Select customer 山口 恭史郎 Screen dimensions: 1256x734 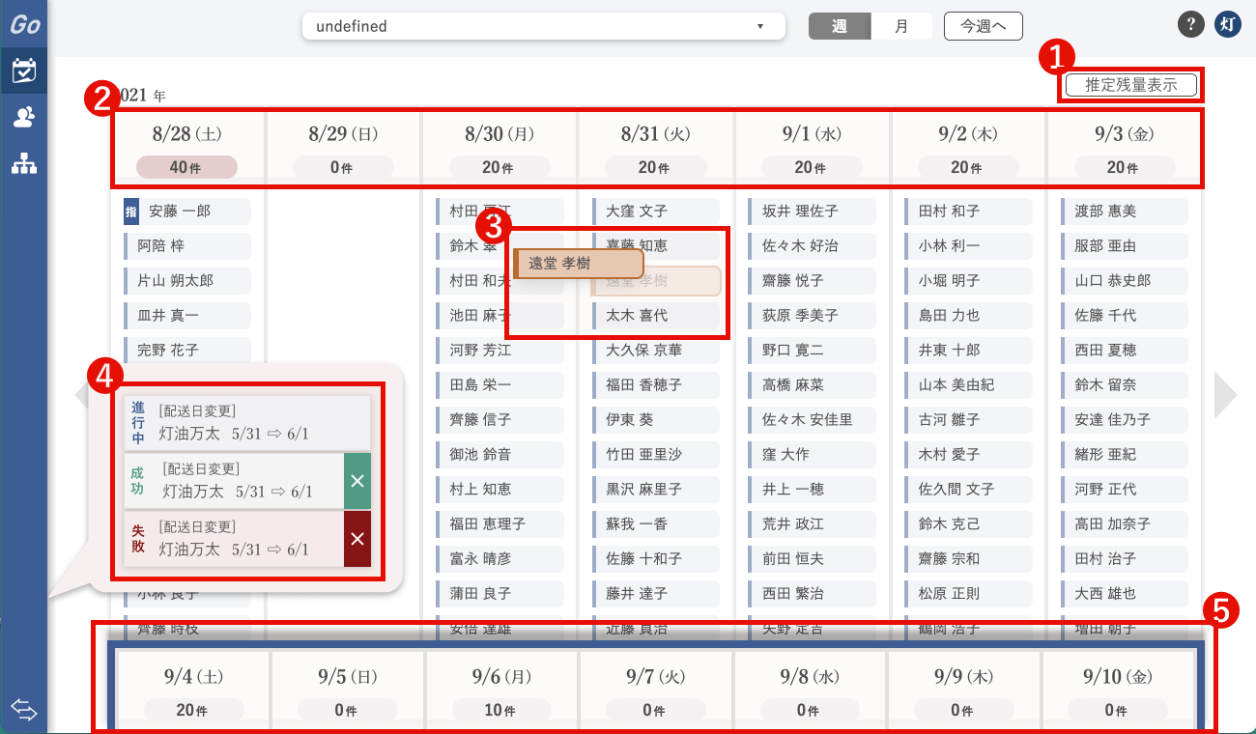click(x=1126, y=281)
